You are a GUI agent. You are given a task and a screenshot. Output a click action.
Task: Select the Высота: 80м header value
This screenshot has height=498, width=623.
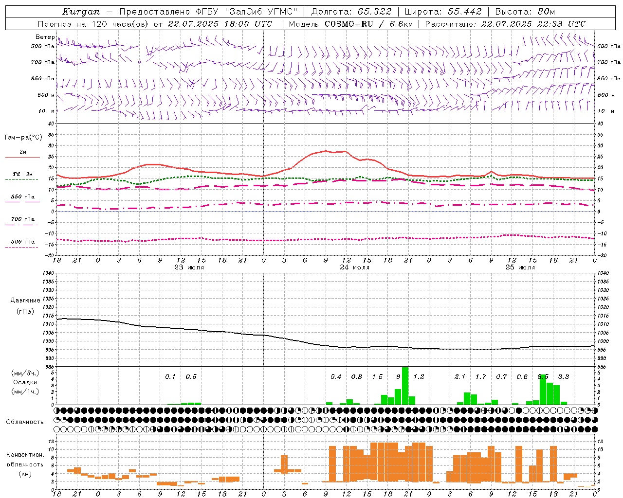click(525, 12)
